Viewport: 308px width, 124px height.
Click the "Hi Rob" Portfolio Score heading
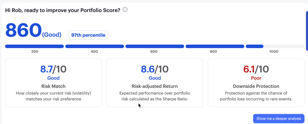pyautogui.click(x=63, y=10)
